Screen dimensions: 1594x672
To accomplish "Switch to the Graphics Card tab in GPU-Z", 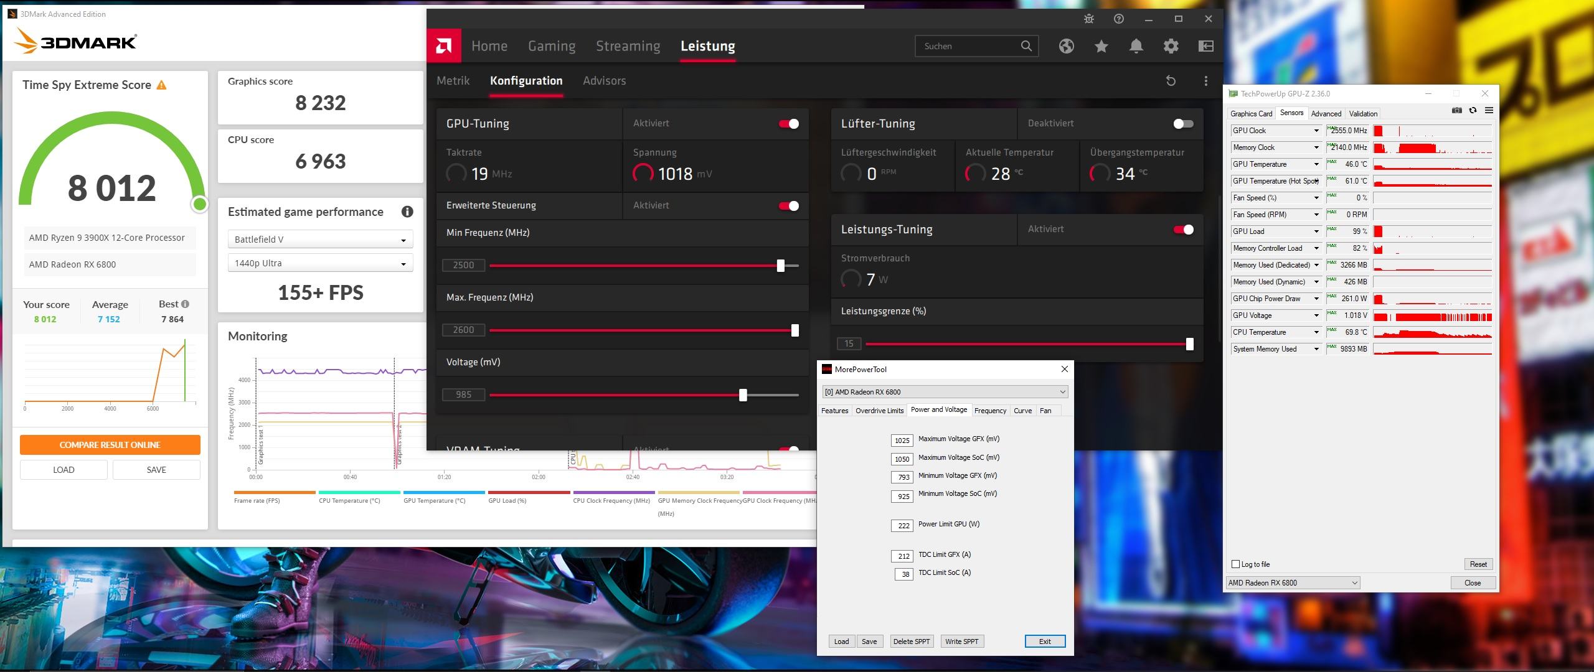I will point(1251,113).
